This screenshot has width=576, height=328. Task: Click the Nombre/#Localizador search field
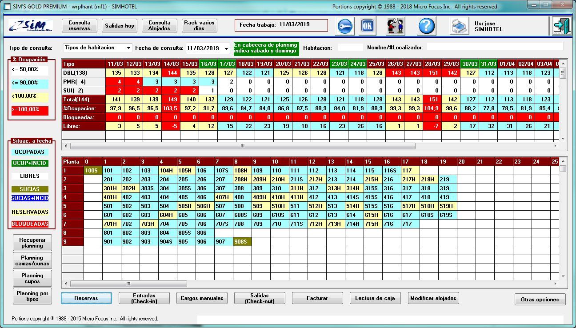coord(495,47)
